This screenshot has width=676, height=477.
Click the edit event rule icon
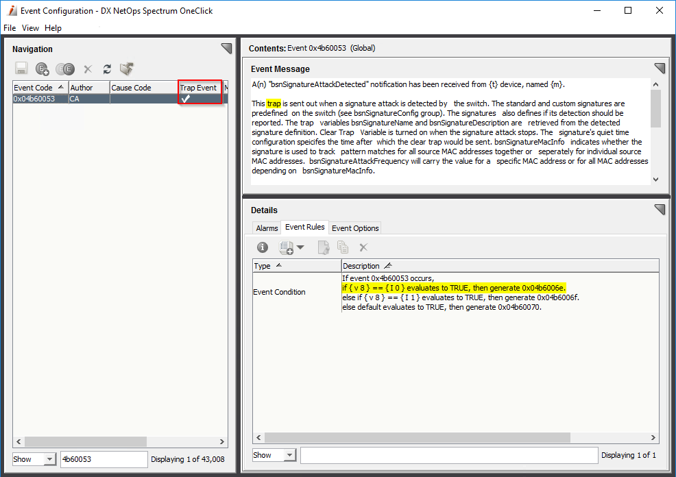click(323, 247)
